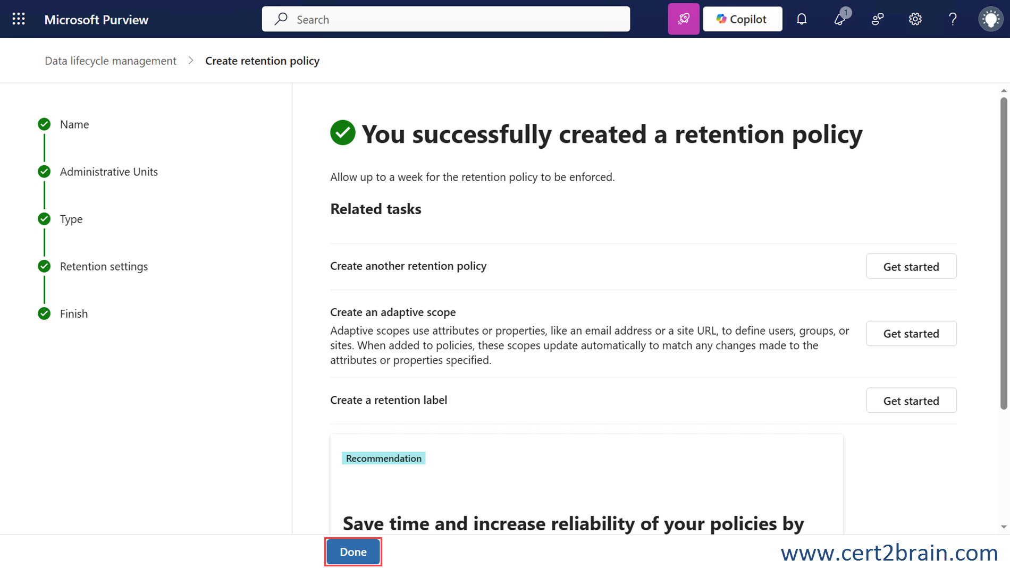Screen dimensions: 1010x568
Task: Click the scrollbar down arrow
Action: (1004, 527)
